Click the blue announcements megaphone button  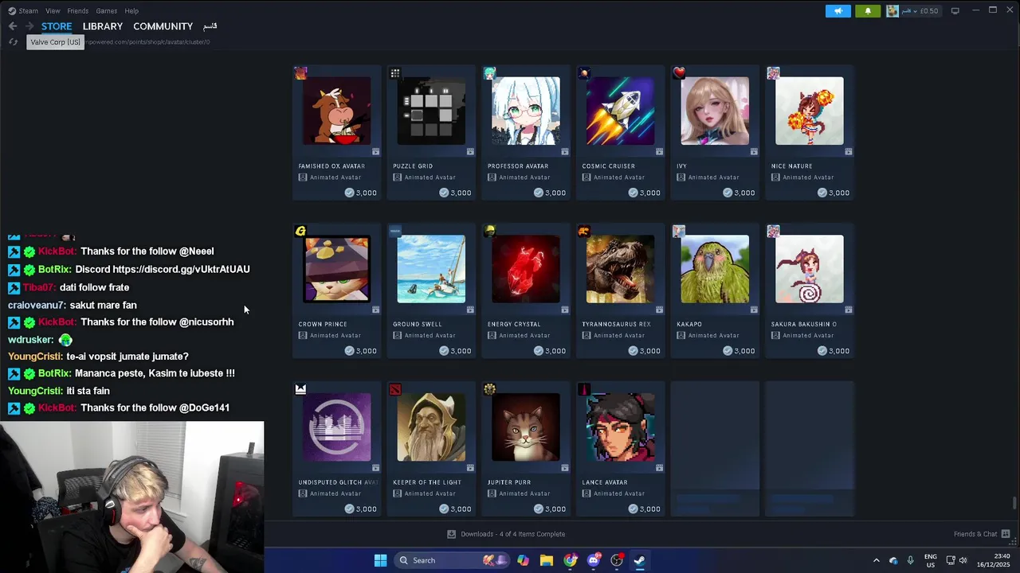[x=838, y=11]
